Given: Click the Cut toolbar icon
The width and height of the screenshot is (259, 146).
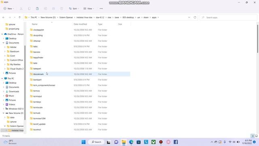Looking at the screenshot, I should click(21, 9).
